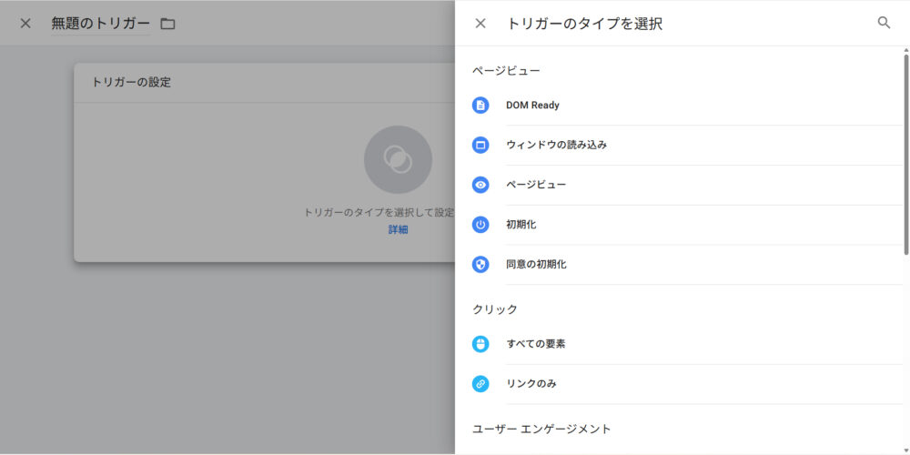Close the トリガーのタイプを選択 panel
The height and width of the screenshot is (455, 910).
[480, 24]
